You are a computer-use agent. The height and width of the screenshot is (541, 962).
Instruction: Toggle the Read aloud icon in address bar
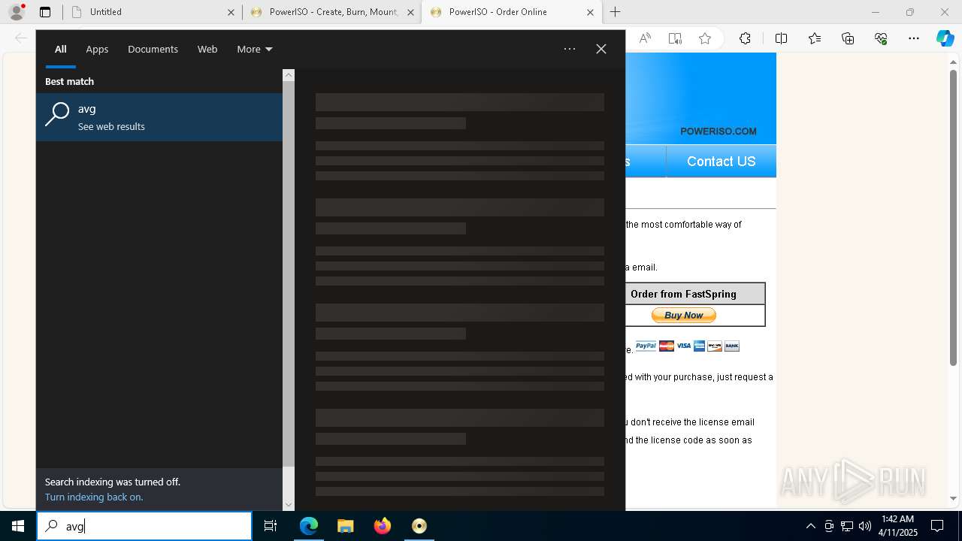(645, 38)
